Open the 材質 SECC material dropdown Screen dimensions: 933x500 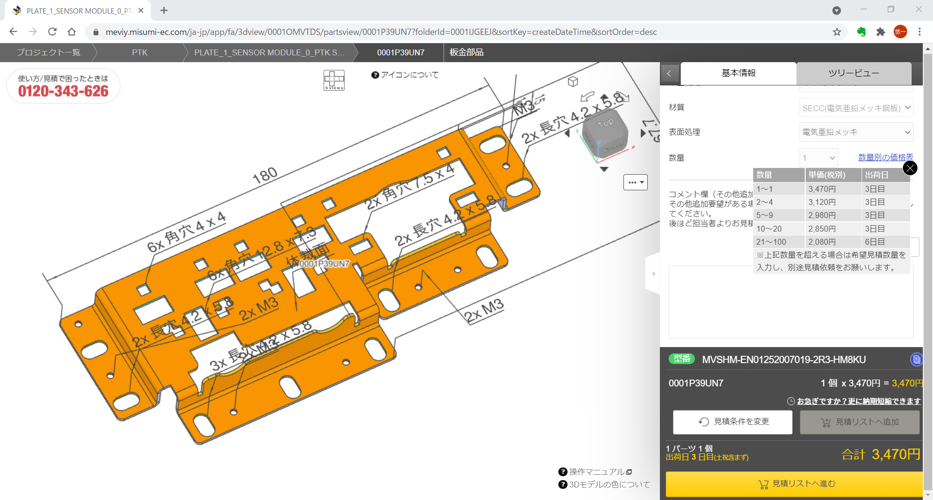(x=856, y=108)
